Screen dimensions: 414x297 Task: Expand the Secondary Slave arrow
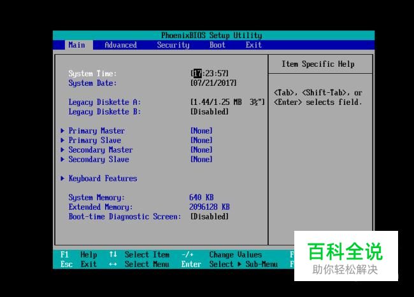62,159
